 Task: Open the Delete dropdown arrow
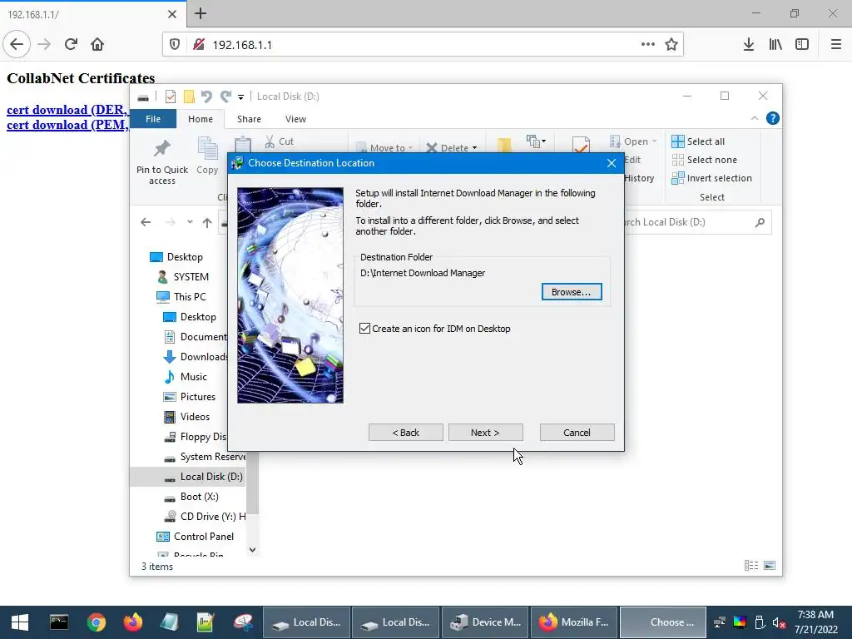pos(474,148)
